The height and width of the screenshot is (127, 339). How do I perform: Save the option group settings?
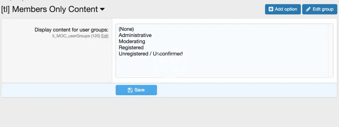click(136, 90)
